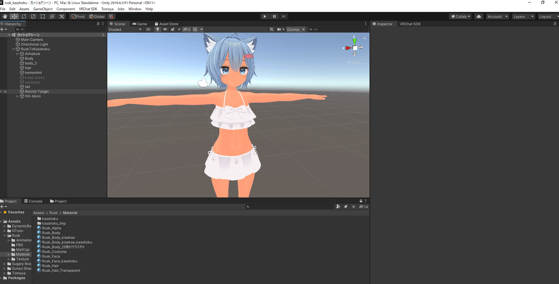Open the GameObject menu

point(42,9)
